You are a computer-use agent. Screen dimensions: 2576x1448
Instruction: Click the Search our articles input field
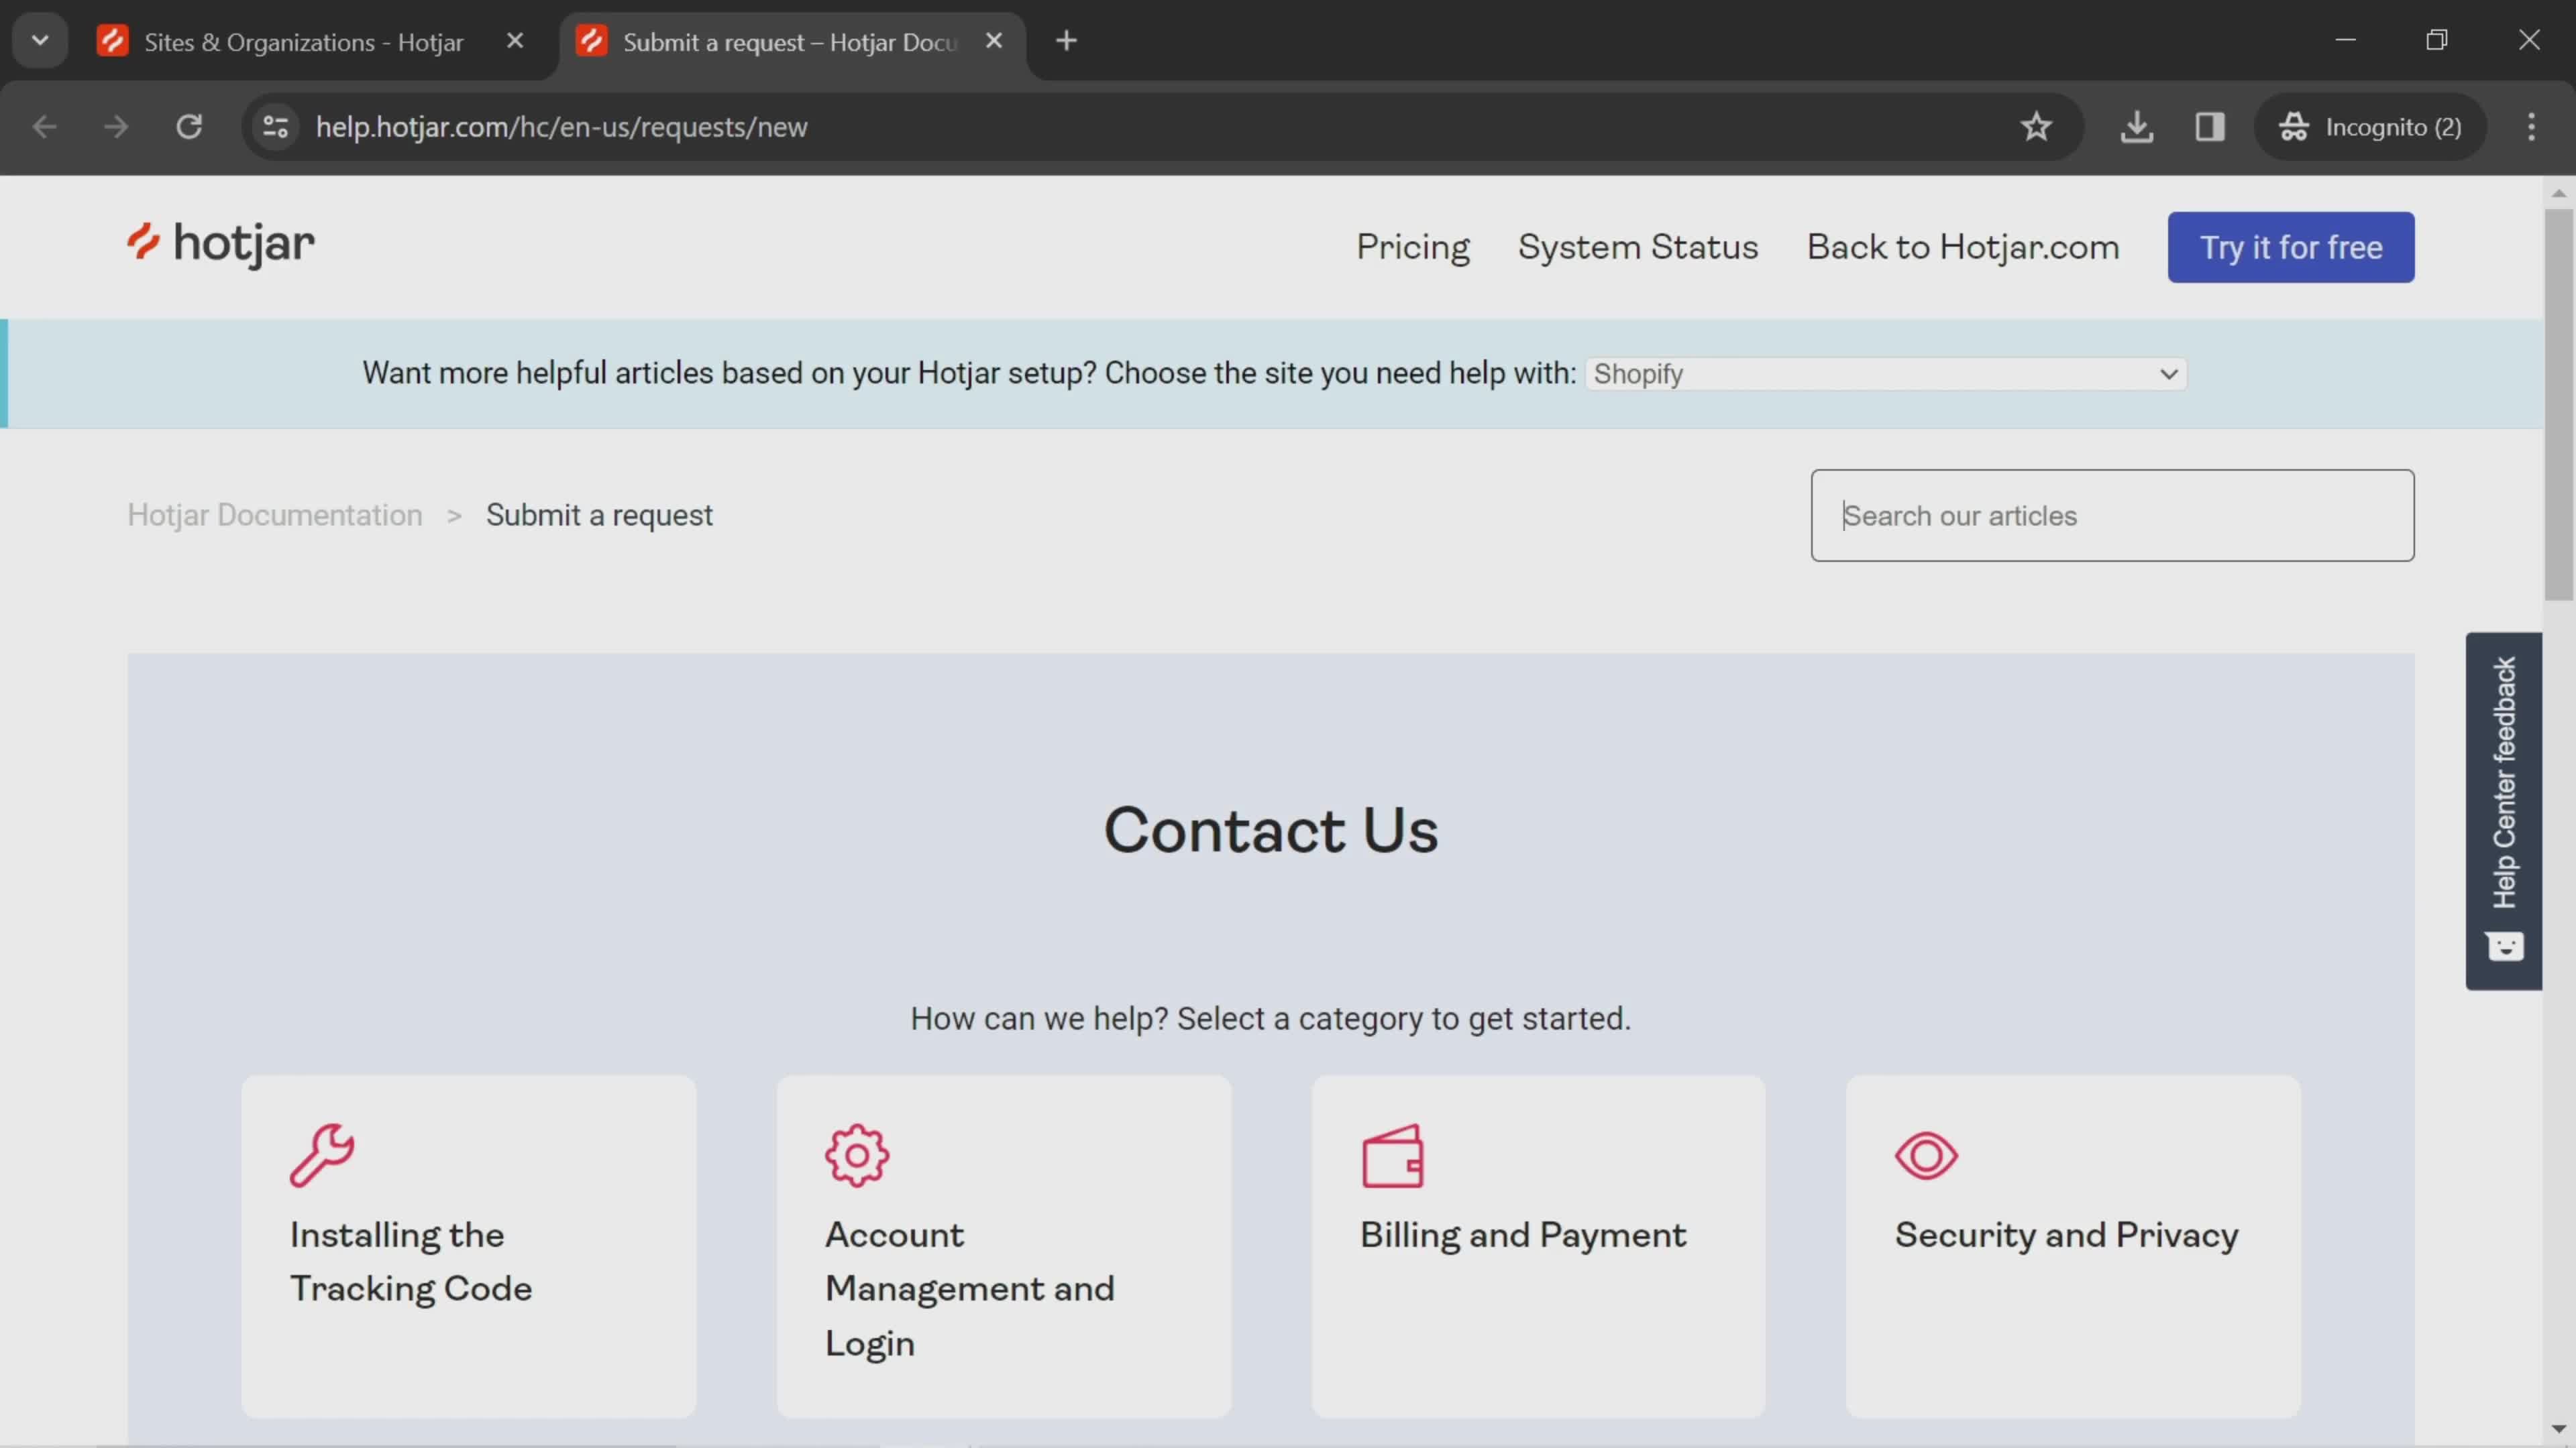point(2112,514)
